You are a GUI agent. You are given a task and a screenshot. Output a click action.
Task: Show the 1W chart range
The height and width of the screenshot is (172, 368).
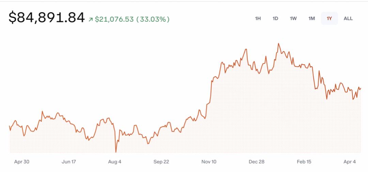point(293,18)
